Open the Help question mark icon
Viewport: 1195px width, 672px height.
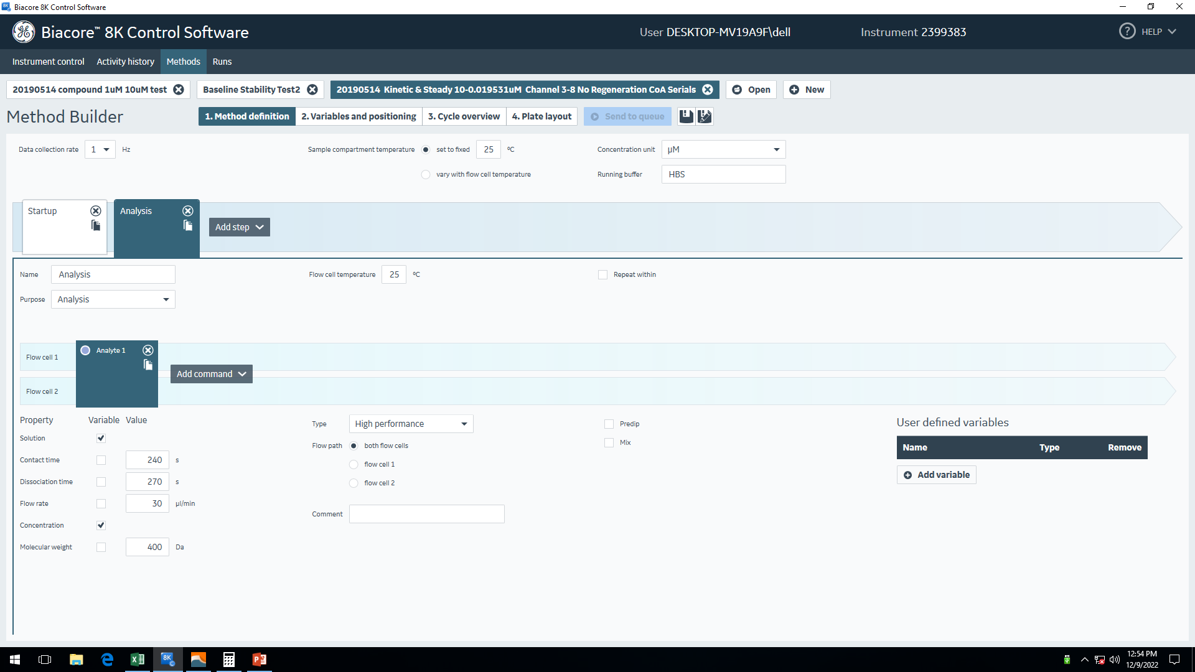click(x=1127, y=32)
